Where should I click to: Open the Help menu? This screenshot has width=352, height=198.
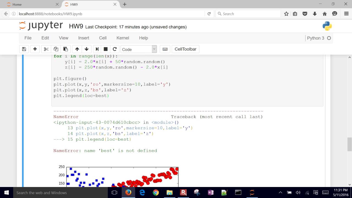click(144, 38)
